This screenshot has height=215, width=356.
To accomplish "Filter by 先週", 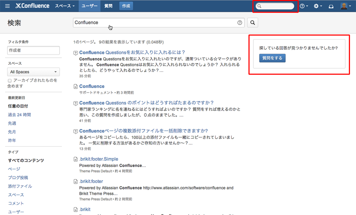I will pos(12,123).
